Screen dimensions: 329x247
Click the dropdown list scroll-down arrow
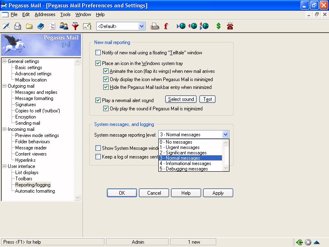click(x=225, y=168)
